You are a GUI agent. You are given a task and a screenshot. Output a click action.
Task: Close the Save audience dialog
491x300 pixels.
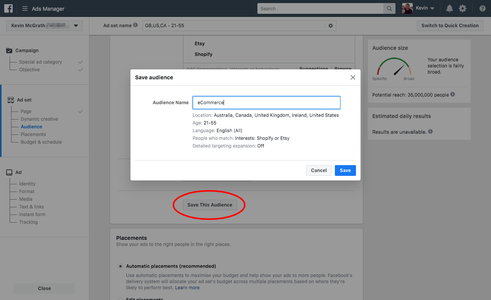click(353, 77)
